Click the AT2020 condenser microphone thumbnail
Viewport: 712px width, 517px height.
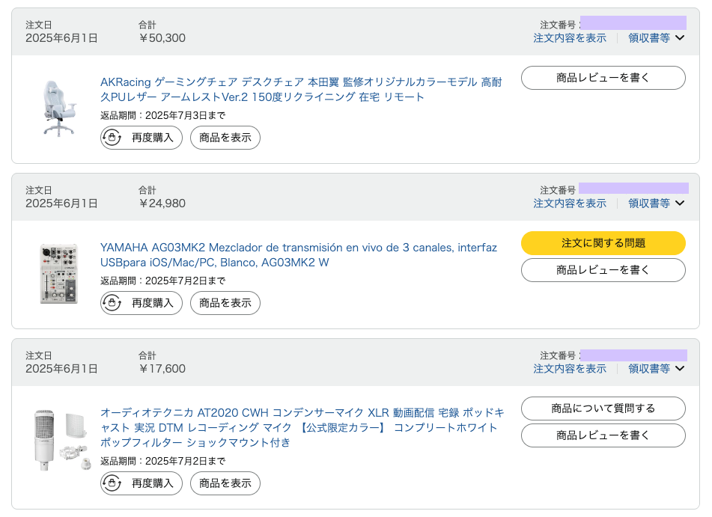pyautogui.click(x=60, y=439)
